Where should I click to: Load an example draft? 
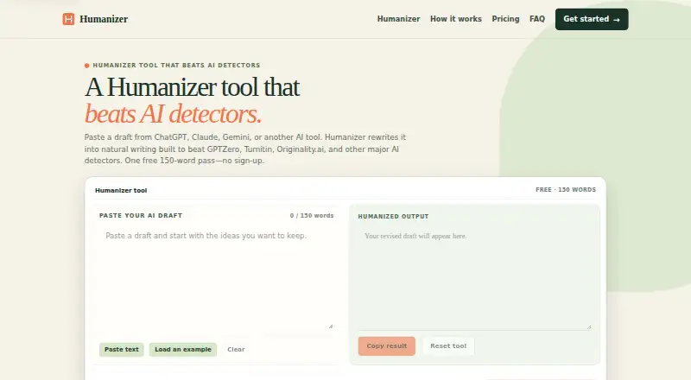click(183, 349)
